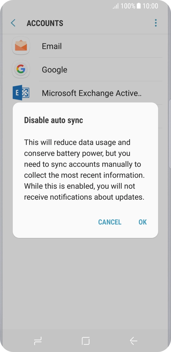
Task: Tap the signal strength icon
Action: click(x=115, y=6)
